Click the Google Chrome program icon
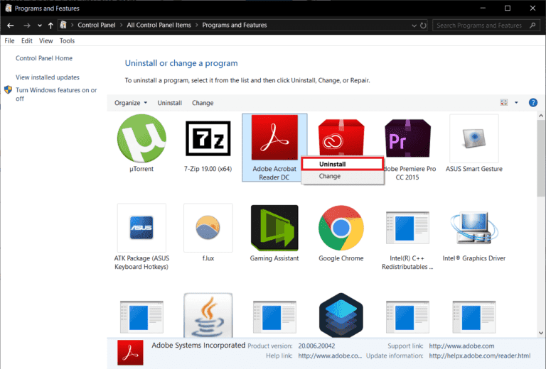The height and width of the screenshot is (369, 546). (341, 228)
